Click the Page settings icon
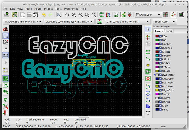This screenshot has height=130, width=189. 23,15
